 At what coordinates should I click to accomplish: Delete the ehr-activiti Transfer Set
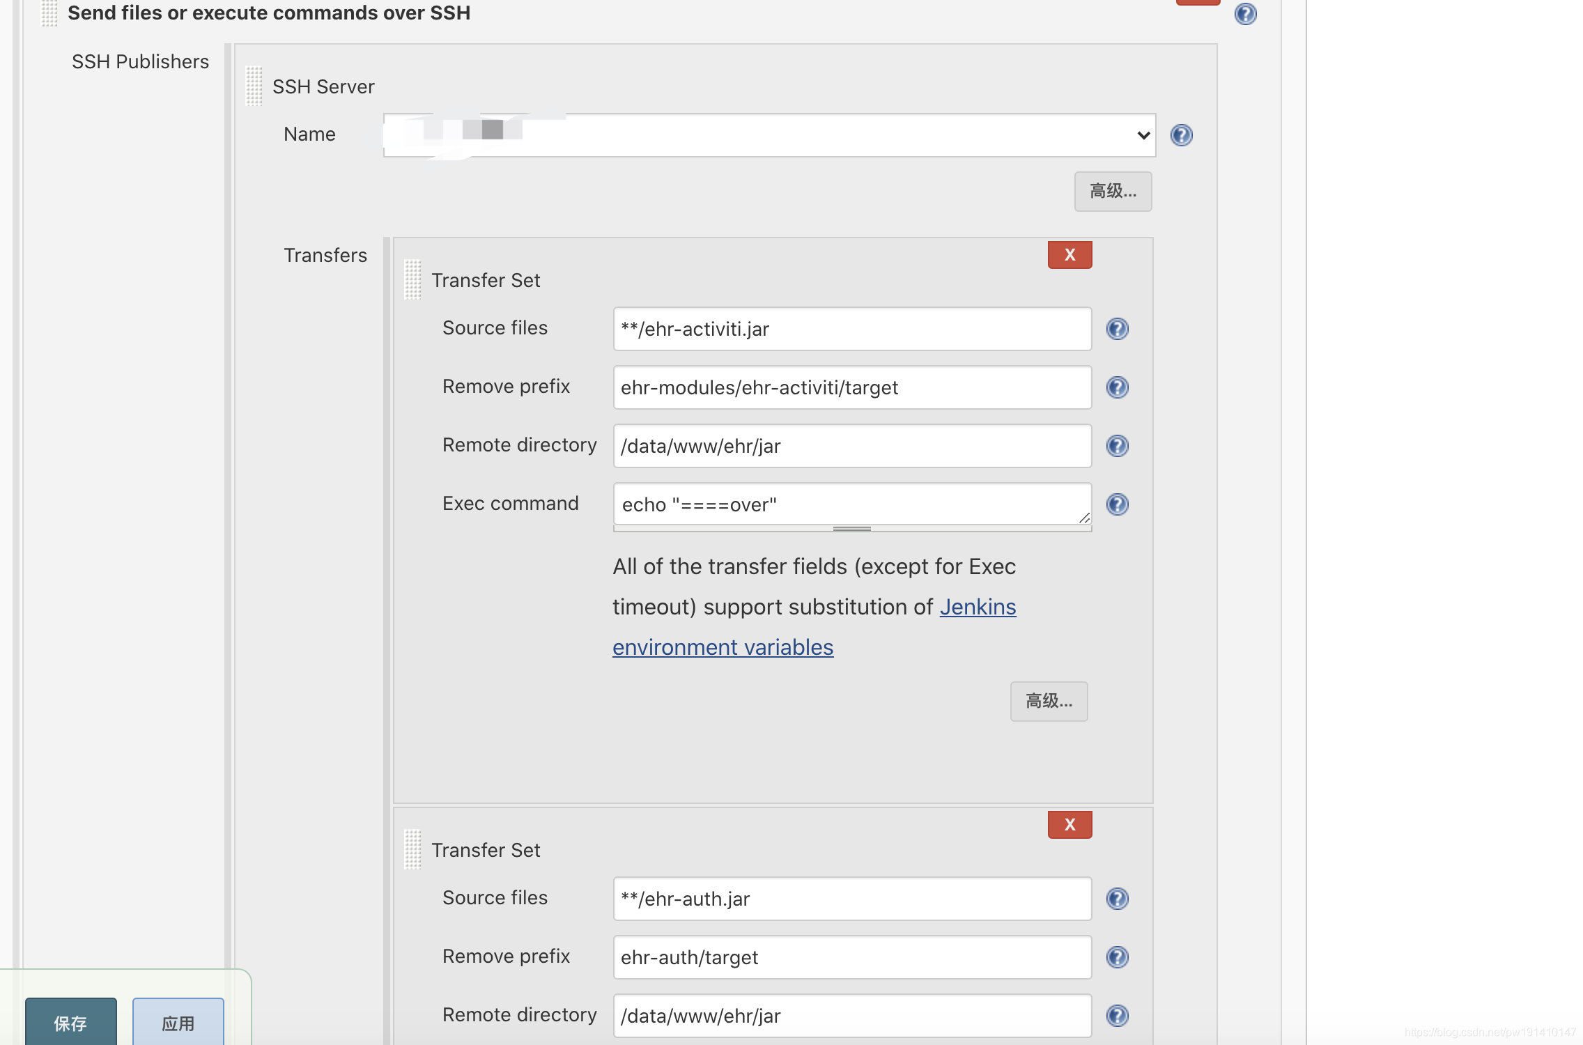coord(1070,255)
